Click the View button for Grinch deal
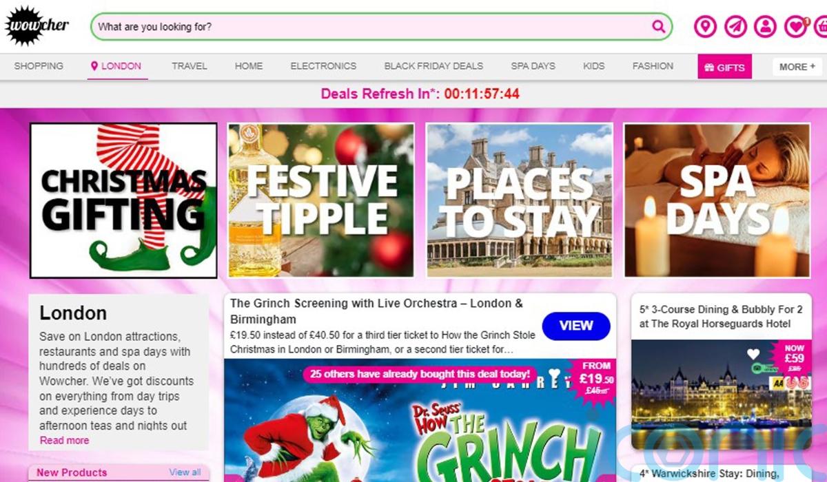 point(576,326)
